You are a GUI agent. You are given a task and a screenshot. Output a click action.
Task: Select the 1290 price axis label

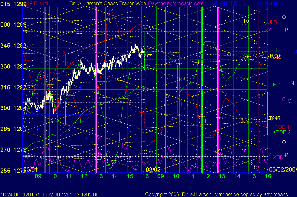(x=20, y=66)
